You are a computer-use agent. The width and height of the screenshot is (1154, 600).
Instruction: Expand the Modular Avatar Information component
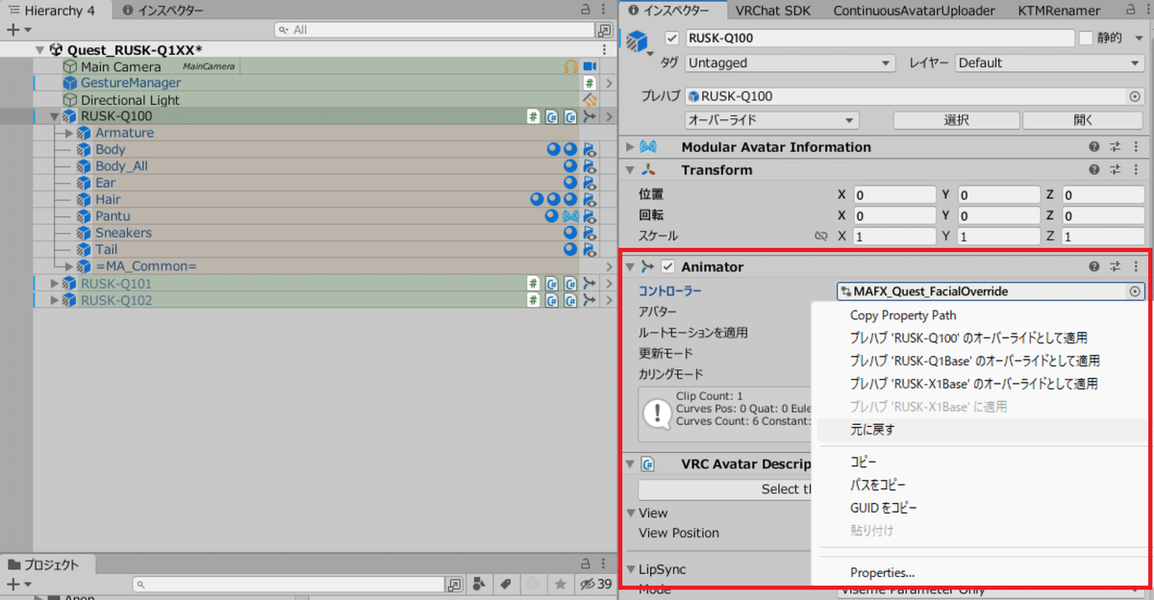(x=630, y=147)
